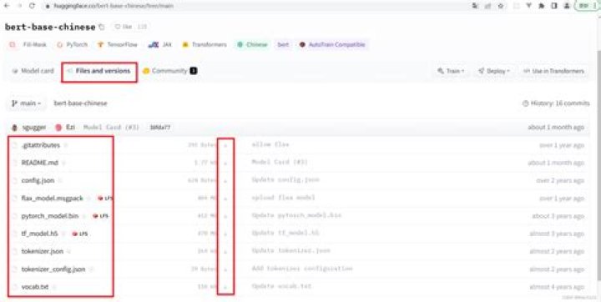Open the bert-base-chinese breadcrumb link

pos(80,103)
